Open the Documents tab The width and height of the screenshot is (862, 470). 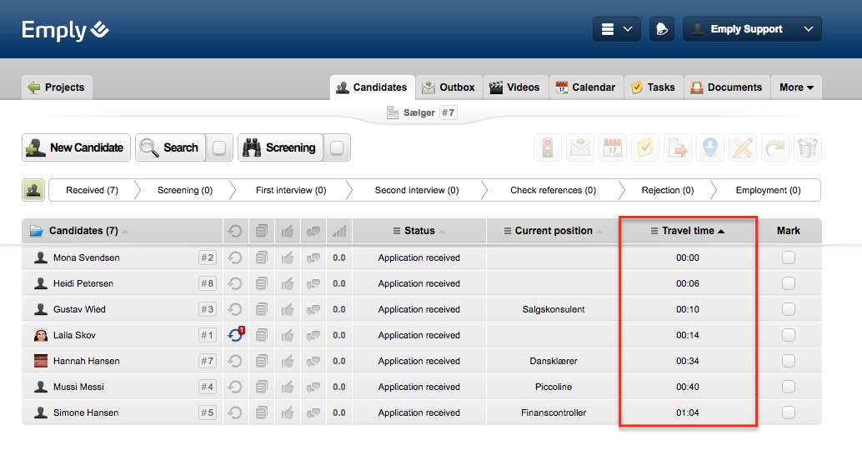coord(725,87)
